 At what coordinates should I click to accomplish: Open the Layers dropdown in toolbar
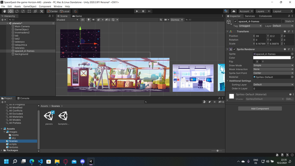(262, 11)
